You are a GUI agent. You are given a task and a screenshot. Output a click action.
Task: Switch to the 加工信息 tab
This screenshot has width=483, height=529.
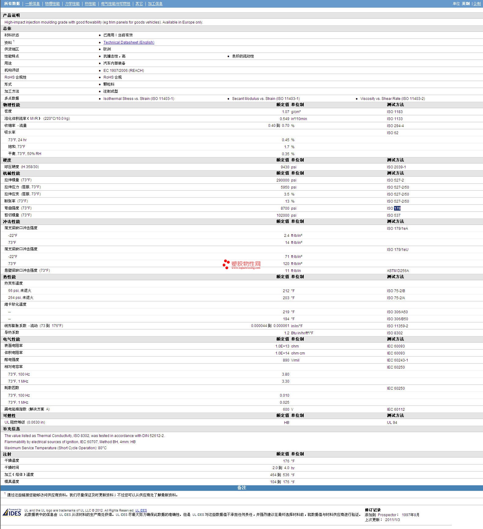(155, 4)
